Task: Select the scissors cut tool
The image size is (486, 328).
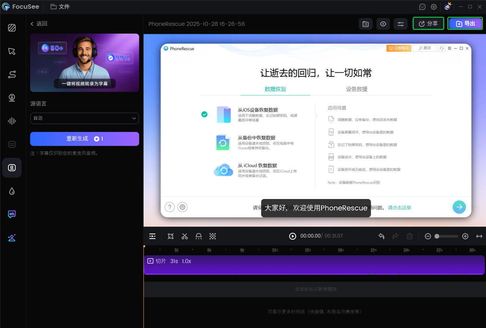Action: click(x=185, y=236)
